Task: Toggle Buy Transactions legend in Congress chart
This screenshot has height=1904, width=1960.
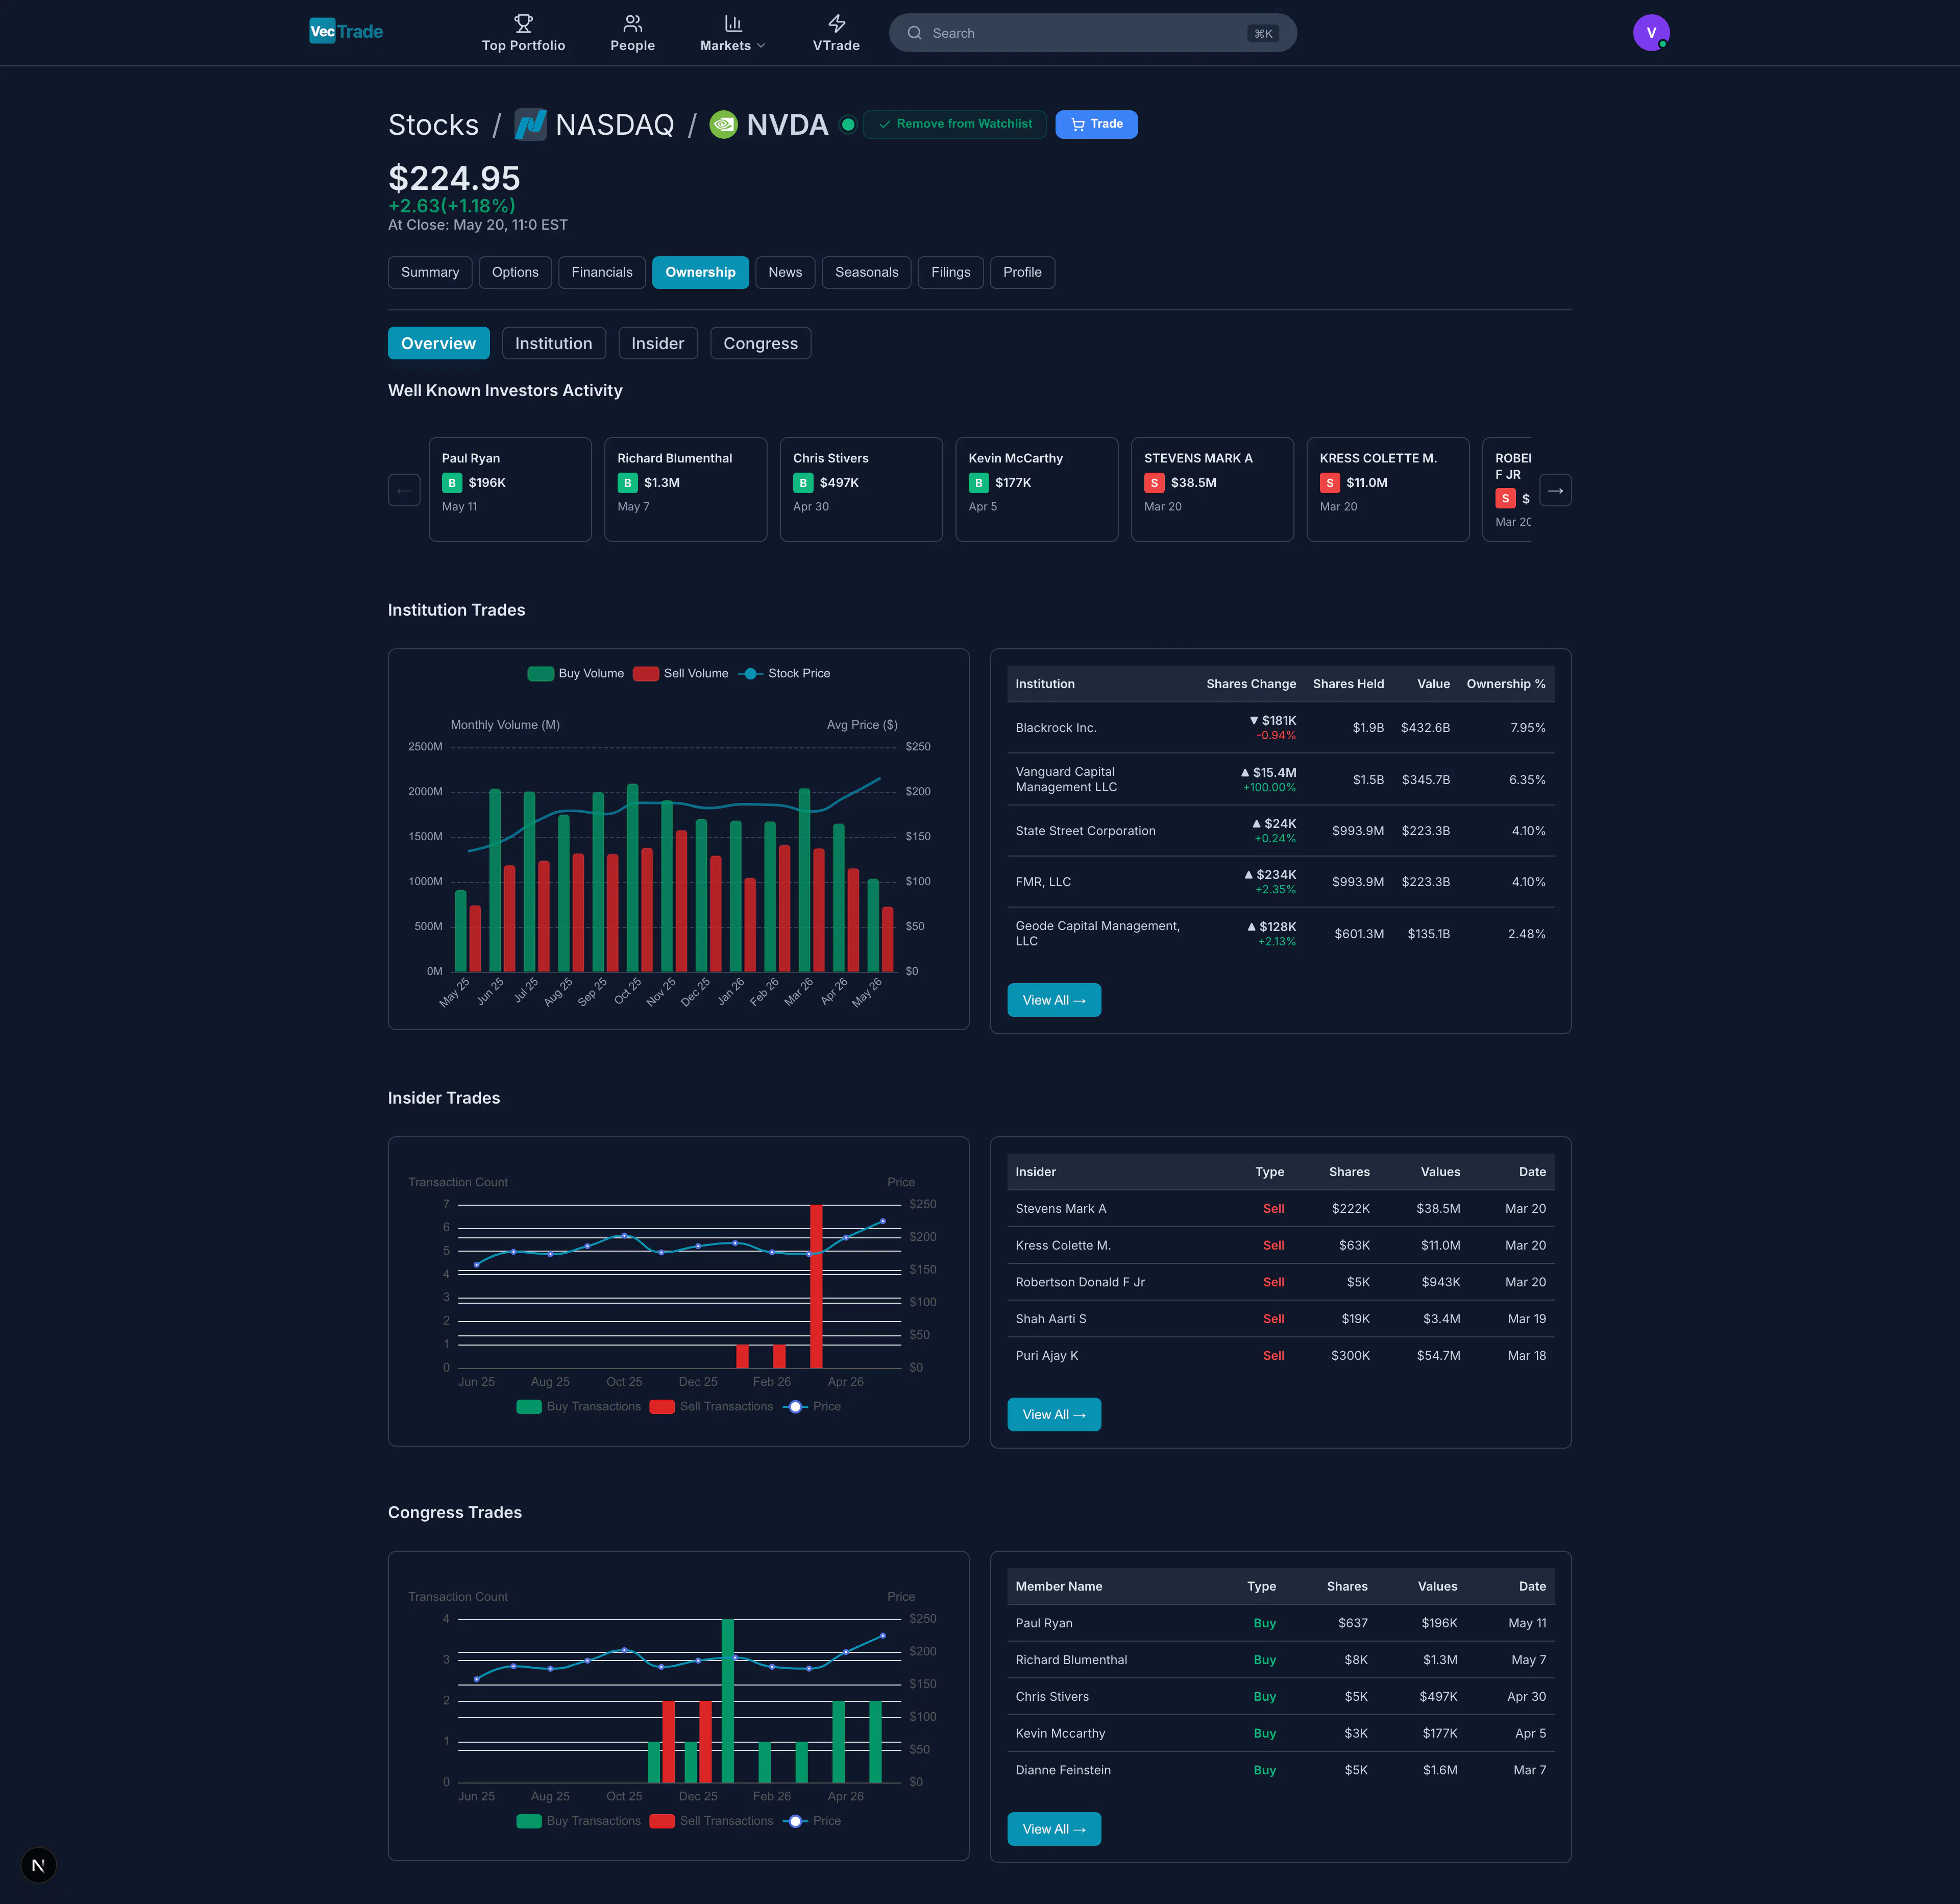Action: pyautogui.click(x=578, y=1820)
